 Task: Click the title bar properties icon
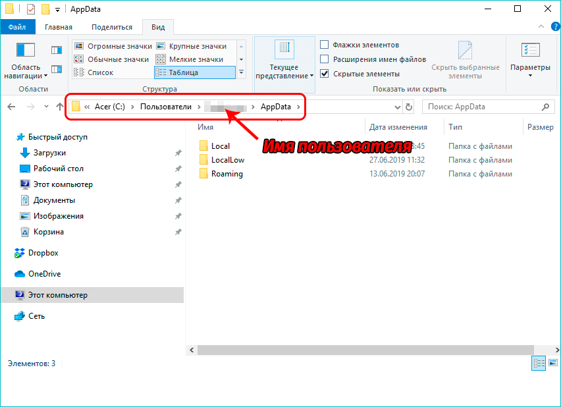[x=31, y=9]
